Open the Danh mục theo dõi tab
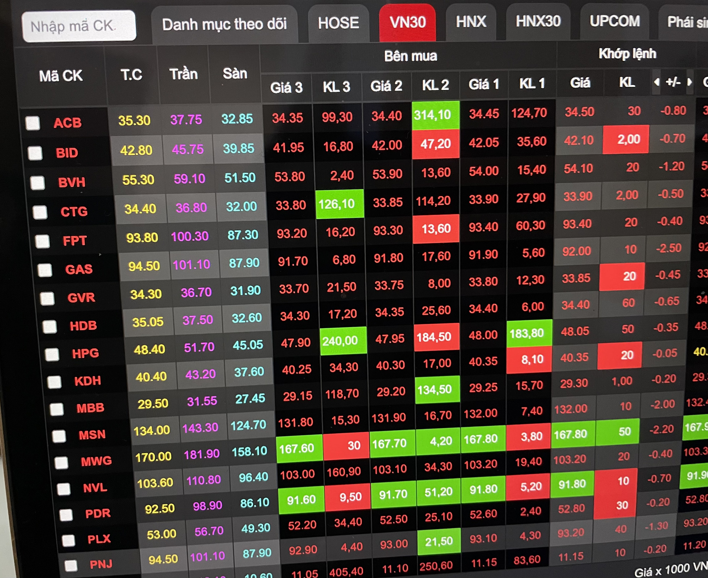 pyautogui.click(x=224, y=24)
